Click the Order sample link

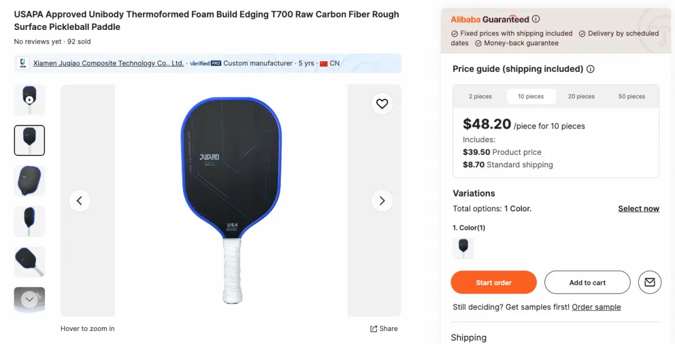pyautogui.click(x=596, y=307)
